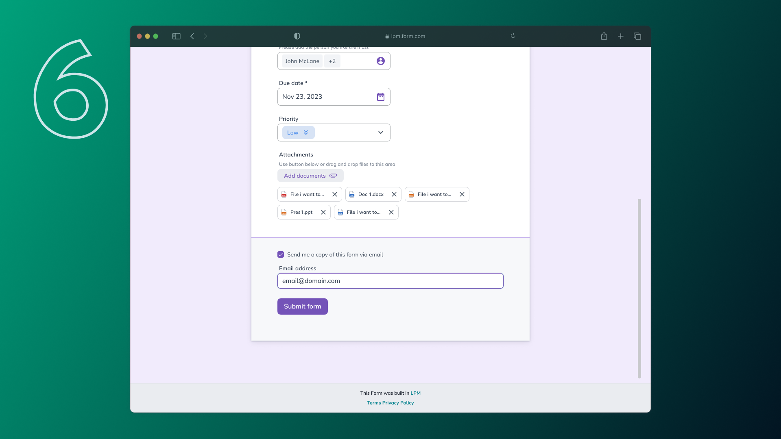Show the +2 additional people chip
781x439 pixels.
coord(332,61)
